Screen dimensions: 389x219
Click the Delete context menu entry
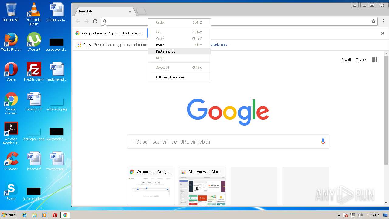[179, 58]
